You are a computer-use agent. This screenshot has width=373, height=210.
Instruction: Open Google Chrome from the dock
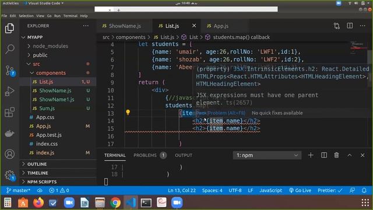115,202
